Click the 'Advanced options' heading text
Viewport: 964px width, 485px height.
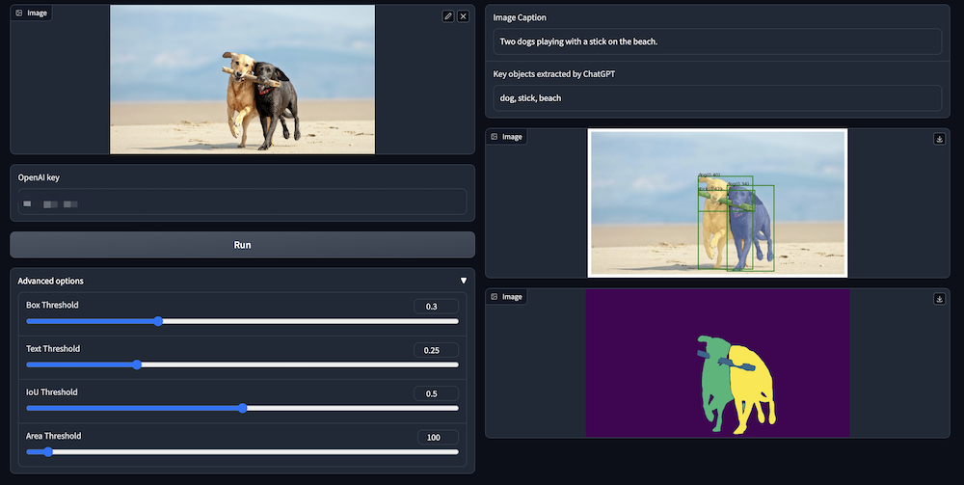(50, 281)
